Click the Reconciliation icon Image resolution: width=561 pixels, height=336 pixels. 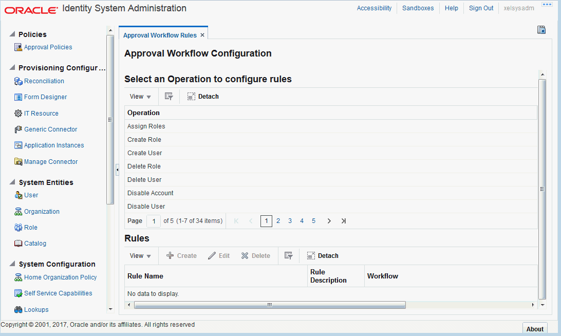[18, 81]
